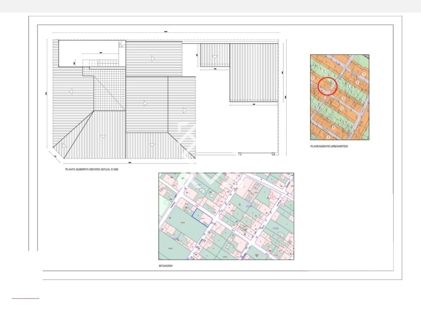Click the fan-shaped corner symbol at the roof's top
The width and height of the screenshot is (421, 311).
click(122, 44)
